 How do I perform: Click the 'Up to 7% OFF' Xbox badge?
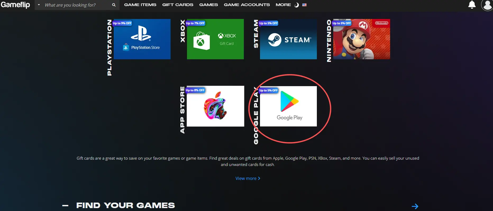tap(195, 23)
